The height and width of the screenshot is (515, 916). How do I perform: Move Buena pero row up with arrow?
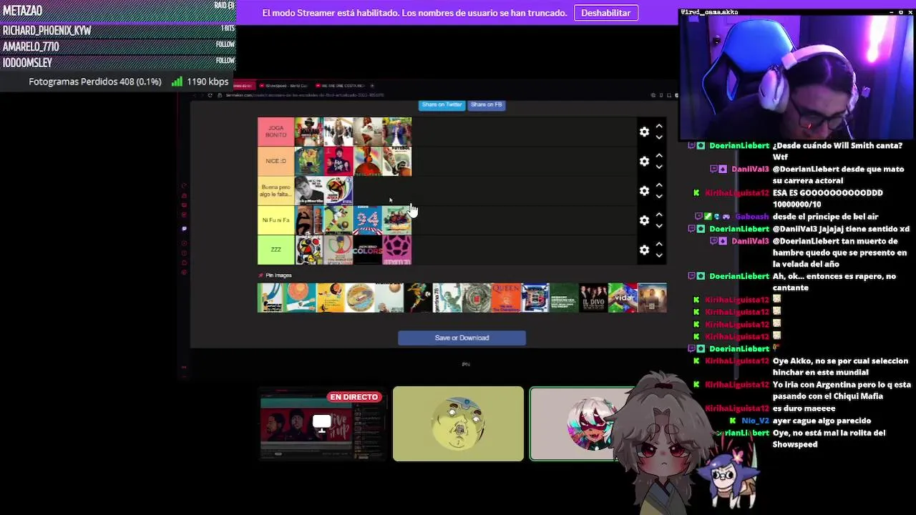(659, 185)
